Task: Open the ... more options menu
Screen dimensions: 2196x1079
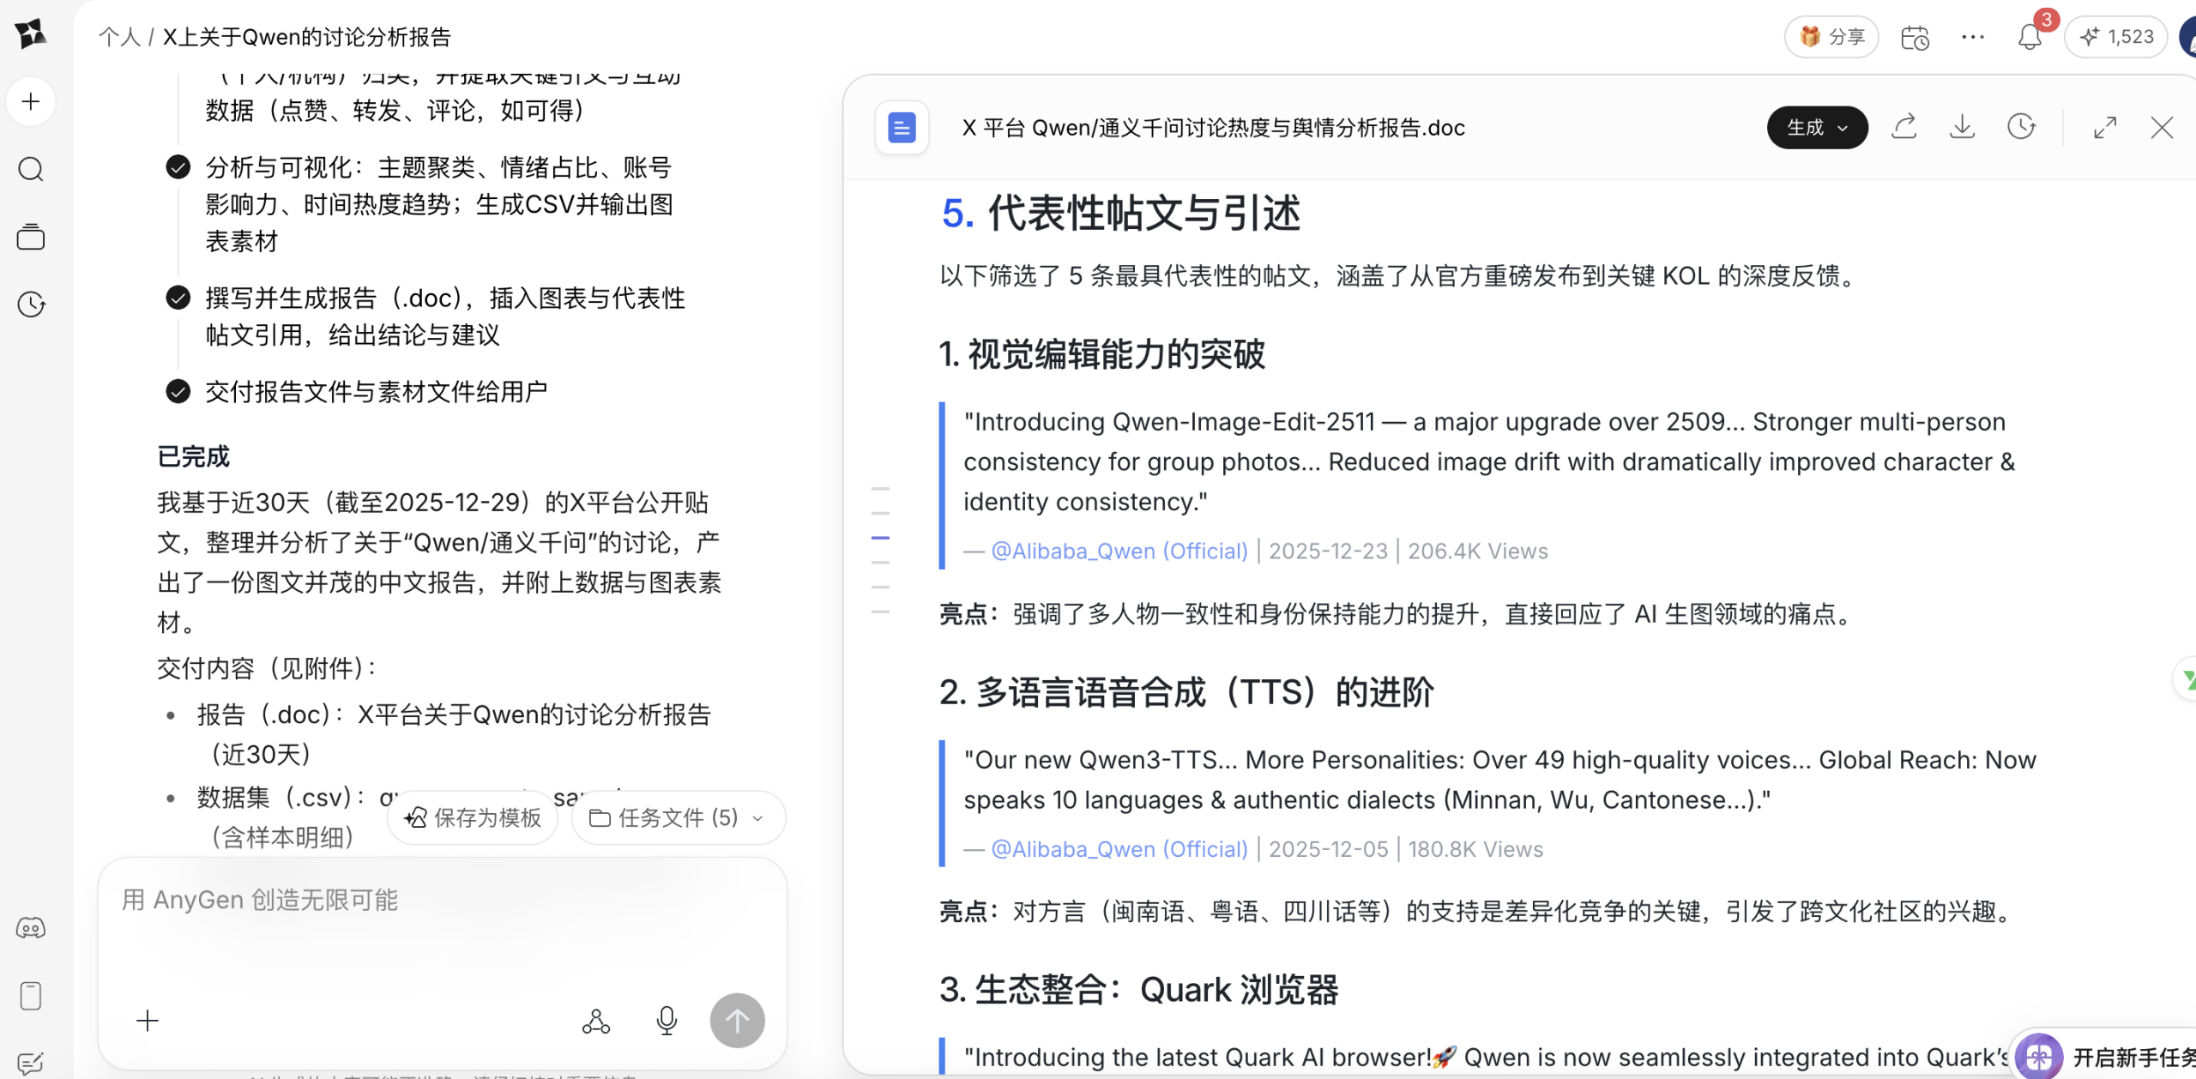Action: [1974, 36]
